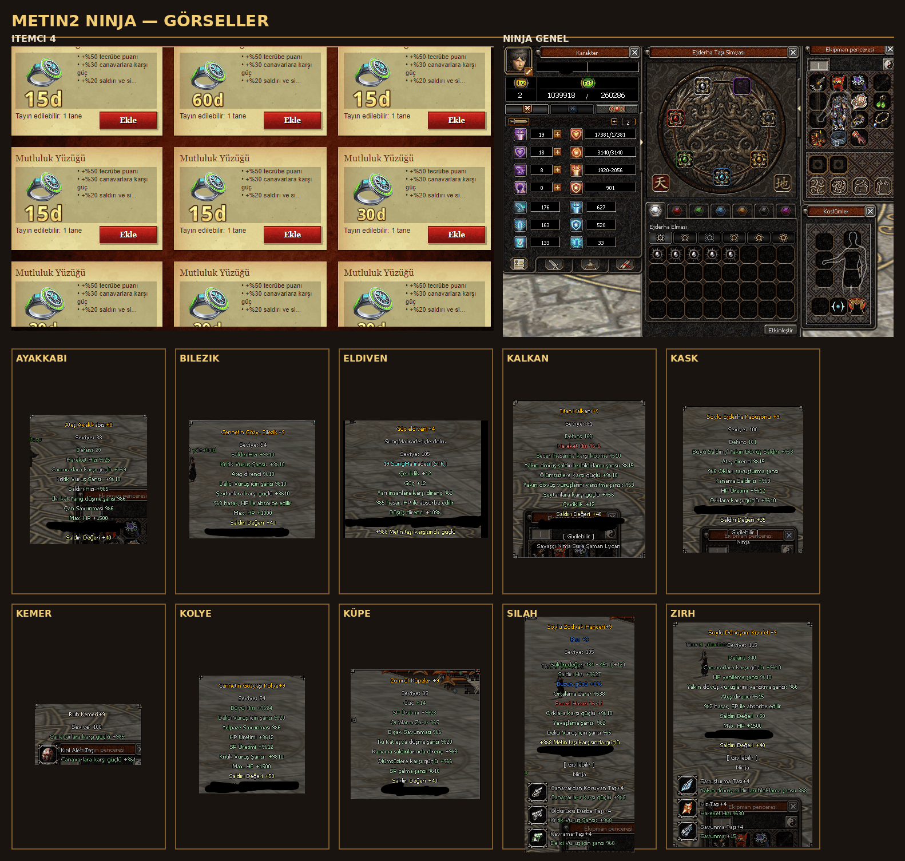Increase the stat showing value 19
Viewport: 905px width, 861px height.
pyautogui.click(x=557, y=134)
